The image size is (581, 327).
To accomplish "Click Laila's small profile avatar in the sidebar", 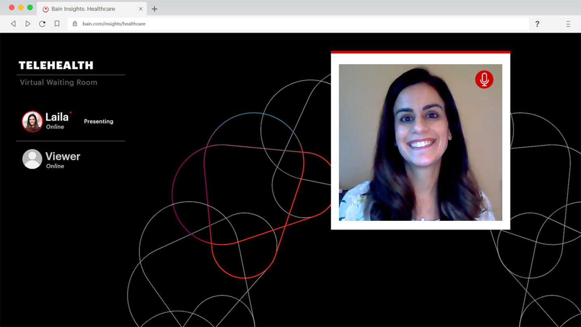I will coord(32,122).
